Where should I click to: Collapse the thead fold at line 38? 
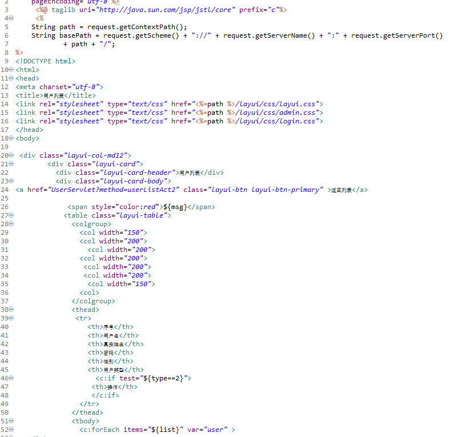[x=11, y=310]
